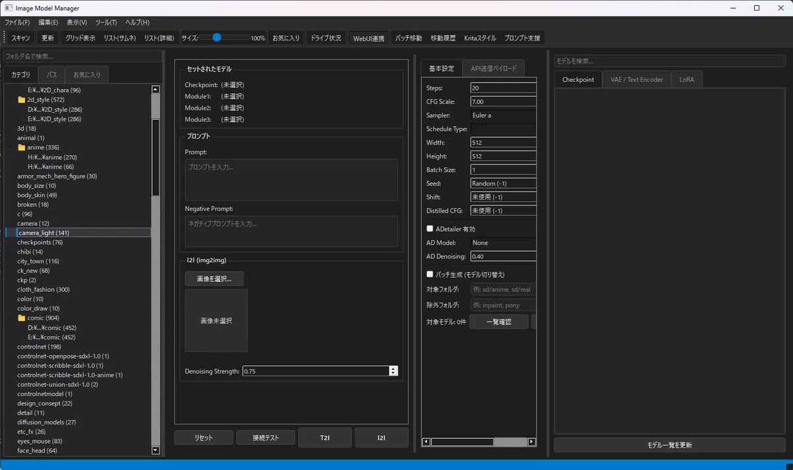This screenshot has width=793, height=470.
Task: Enable the バッチ生成 (モデル切り替え) checkbox
Action: 430,274
